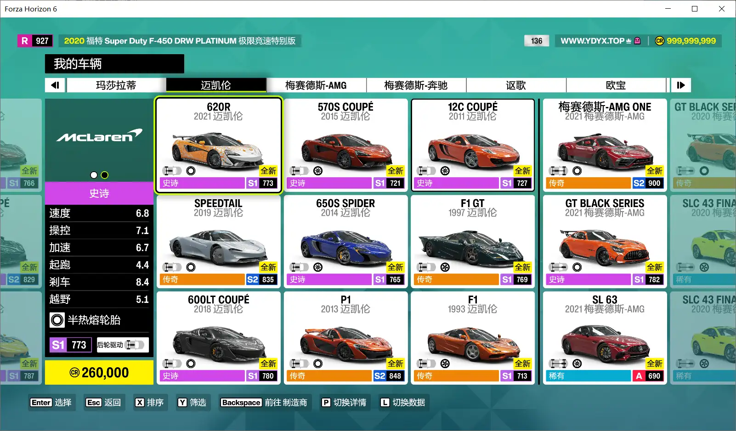Click the A 690 badge on SL 63
736x431 pixels.
pyautogui.click(x=648, y=376)
